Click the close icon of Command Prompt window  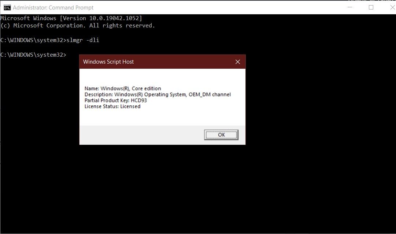tap(392, 7)
